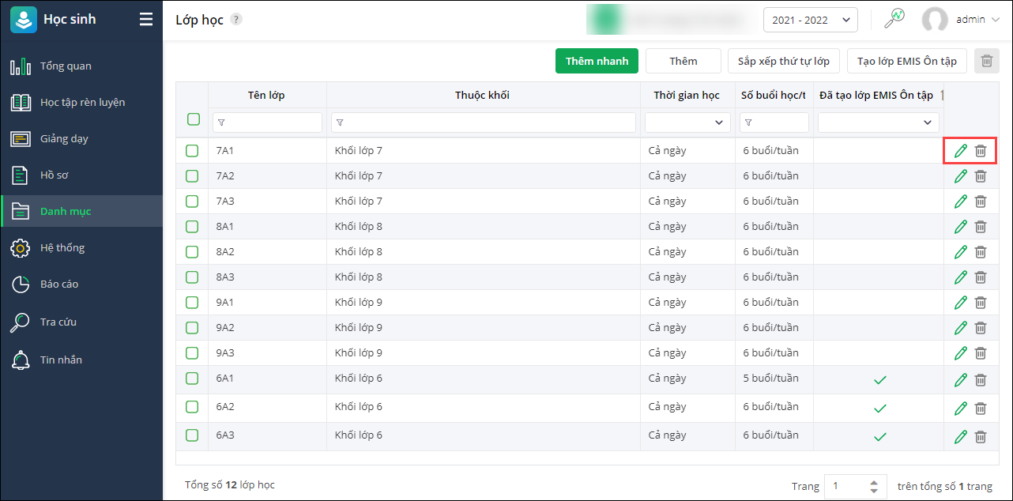Image resolution: width=1013 pixels, height=501 pixels.
Task: Open the Đã tạo lớp EMIS Ôn tập filter dropdown
Action: point(878,122)
